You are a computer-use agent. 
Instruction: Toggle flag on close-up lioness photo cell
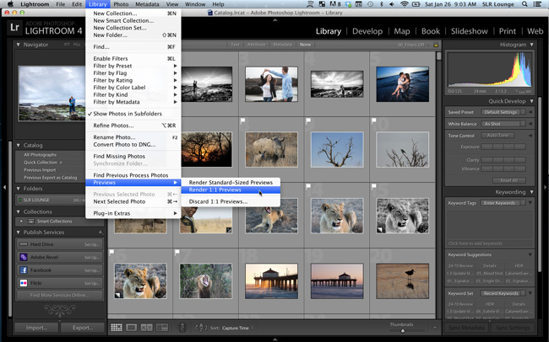tap(308, 186)
